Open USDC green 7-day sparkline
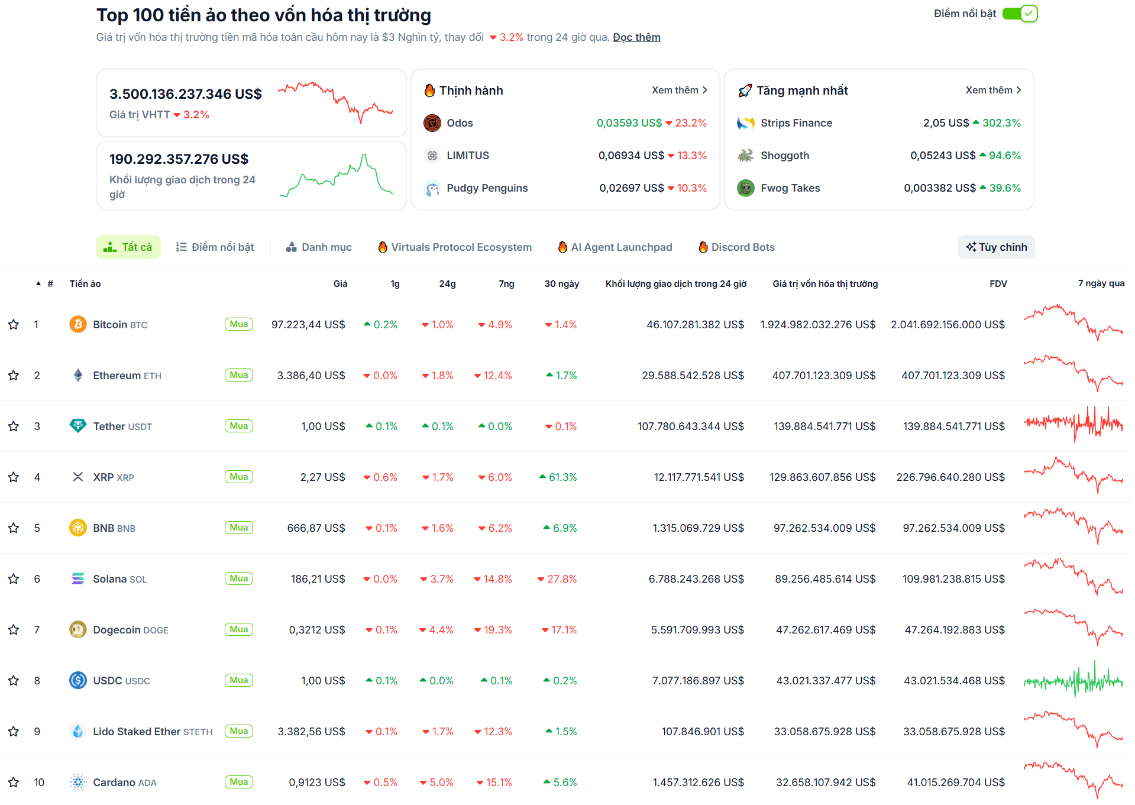The height and width of the screenshot is (805, 1135). click(1073, 680)
